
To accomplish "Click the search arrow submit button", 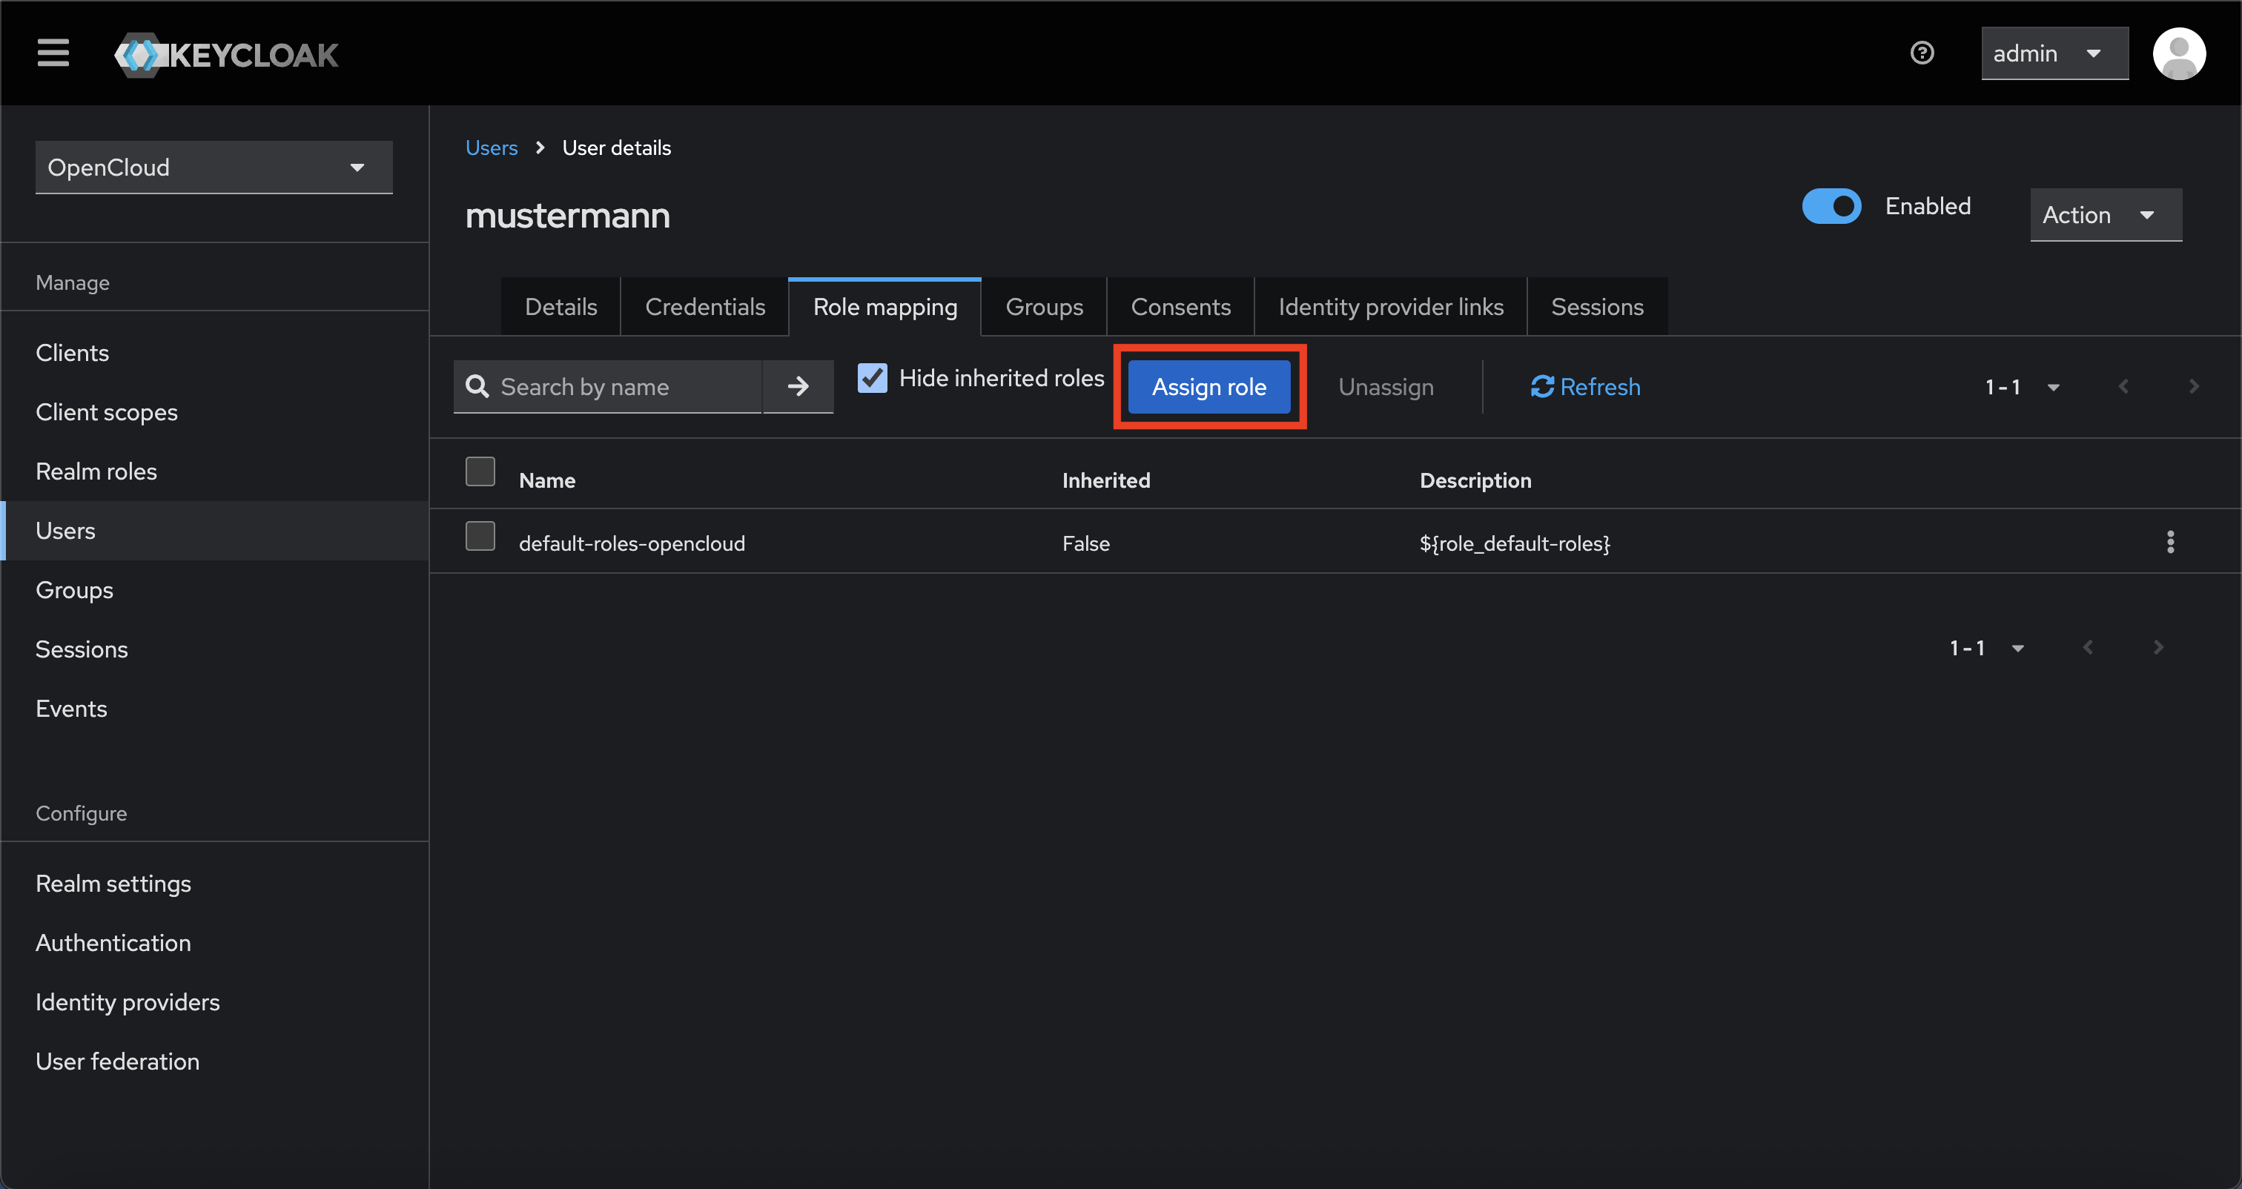I will 798,386.
